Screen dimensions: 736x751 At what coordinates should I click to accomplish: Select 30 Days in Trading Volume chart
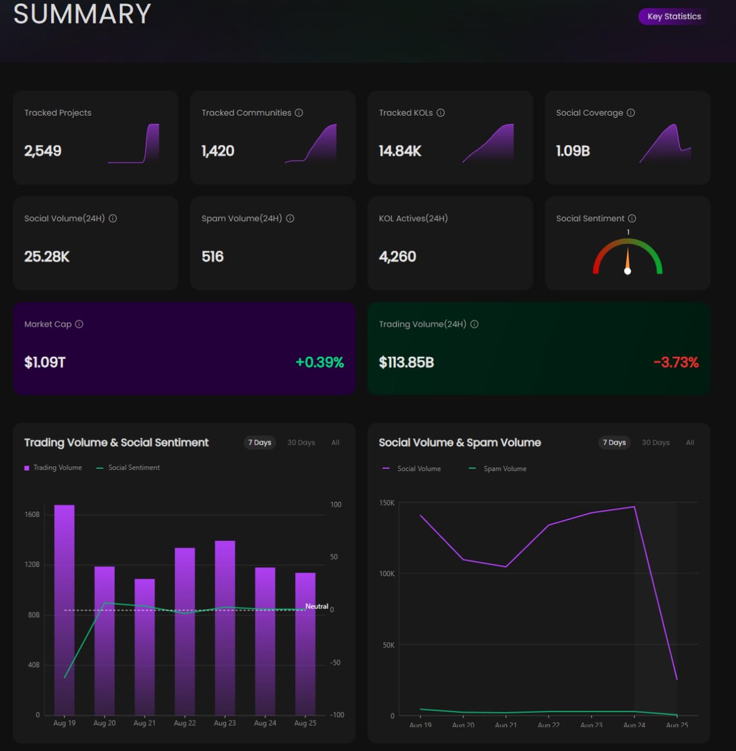tap(301, 442)
